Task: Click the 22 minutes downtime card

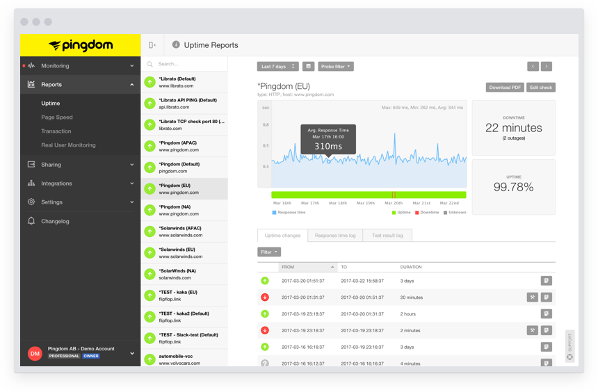Action: [x=513, y=128]
